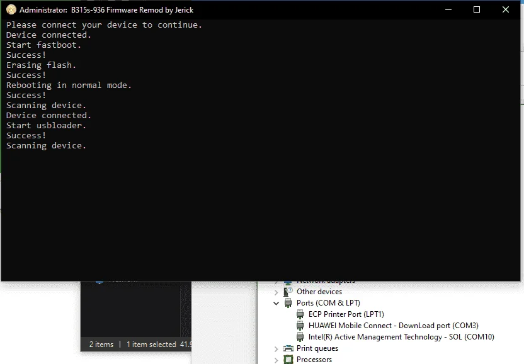Click the 'Erasing flash.' console line

click(41, 65)
